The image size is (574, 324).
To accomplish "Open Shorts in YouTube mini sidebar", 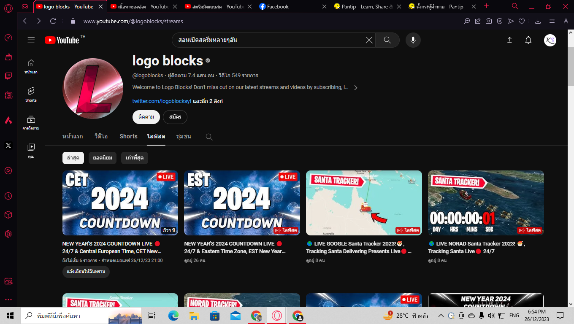I will pyautogui.click(x=31, y=94).
